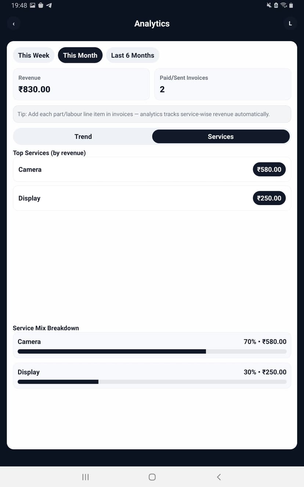
Task: Tap the analytics tip banner
Action: coord(152,114)
